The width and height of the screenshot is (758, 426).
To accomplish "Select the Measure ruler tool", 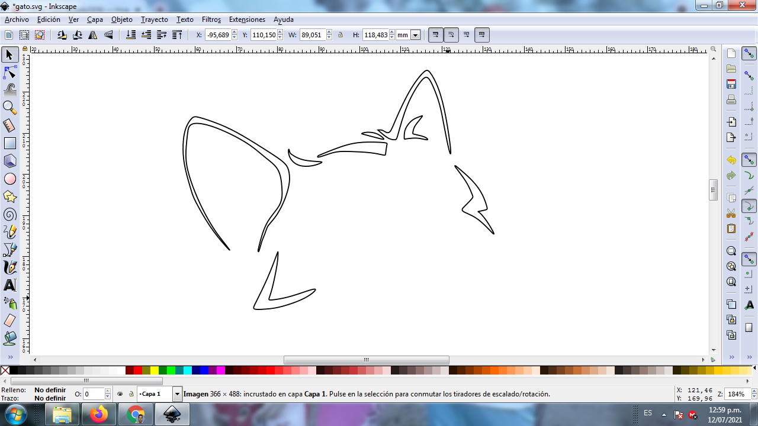I will click(x=9, y=125).
